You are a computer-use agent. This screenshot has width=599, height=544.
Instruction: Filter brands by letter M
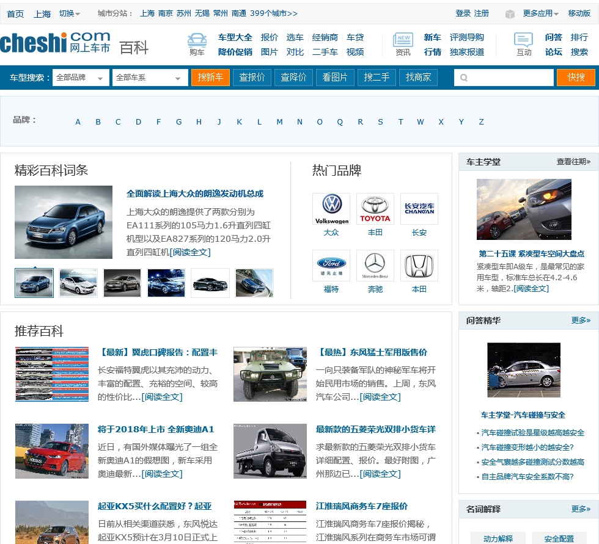[x=280, y=122]
